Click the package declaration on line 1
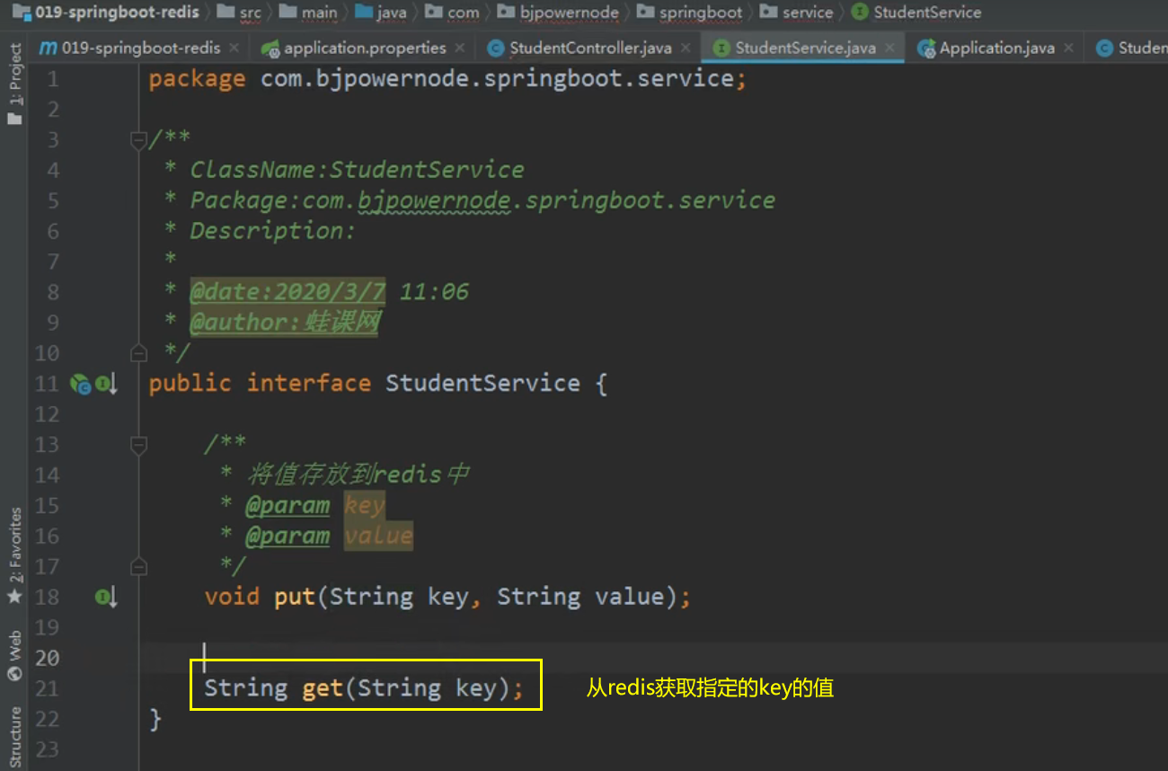Viewport: 1168px width, 771px height. coord(447,79)
